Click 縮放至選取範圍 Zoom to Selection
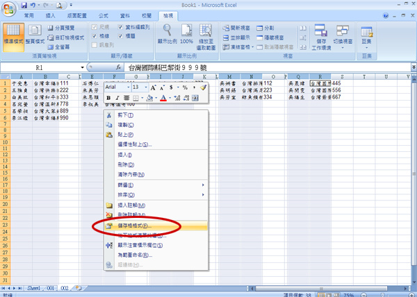The width and height of the screenshot is (417, 297). point(206,37)
